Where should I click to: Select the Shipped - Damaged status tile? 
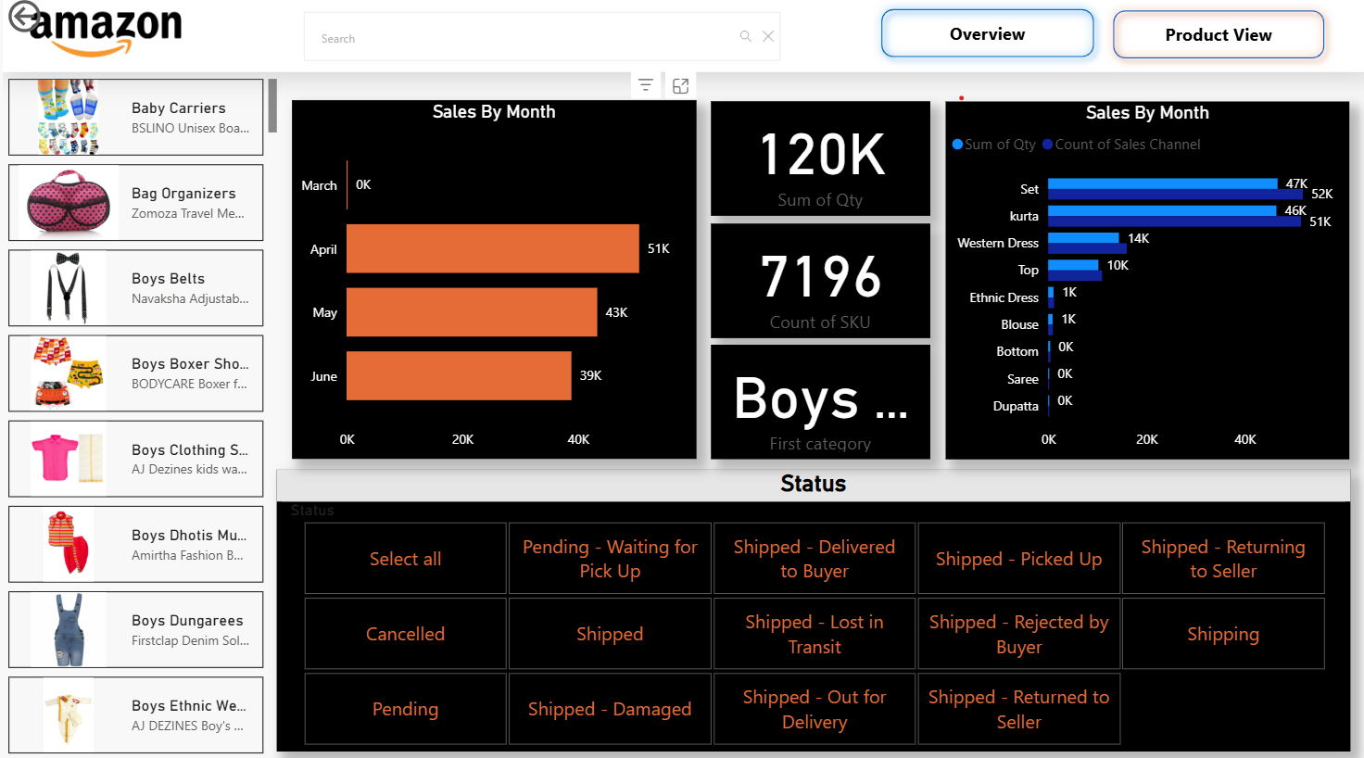point(609,709)
